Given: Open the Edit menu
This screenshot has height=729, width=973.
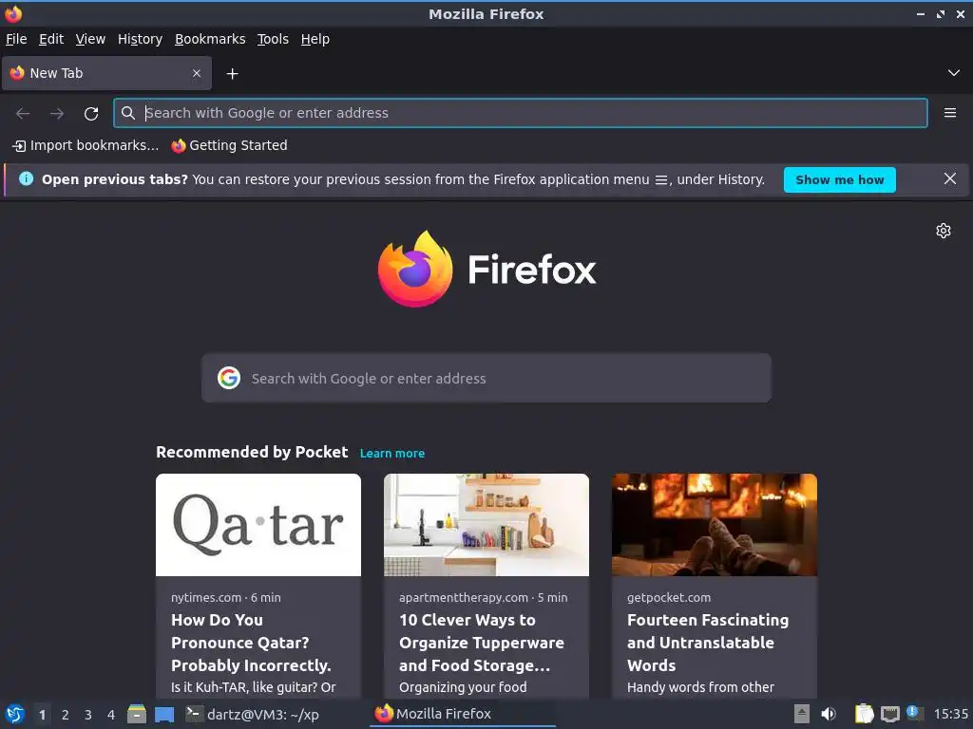Looking at the screenshot, I should click(x=51, y=39).
